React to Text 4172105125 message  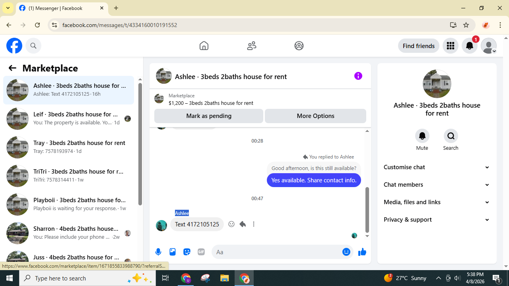[x=231, y=224]
